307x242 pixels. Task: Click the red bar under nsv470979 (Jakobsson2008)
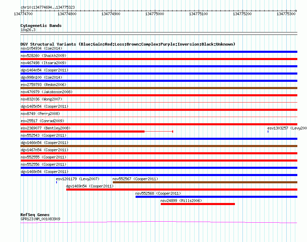click(159, 95)
